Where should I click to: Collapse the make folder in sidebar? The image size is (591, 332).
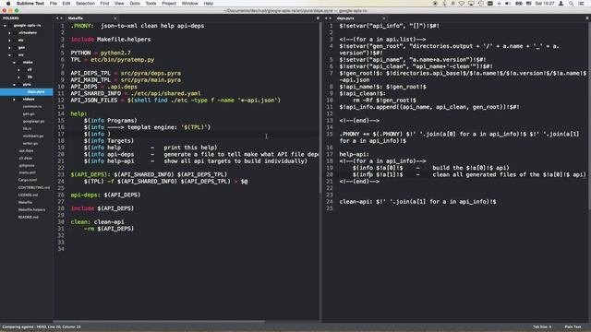(x=15, y=62)
